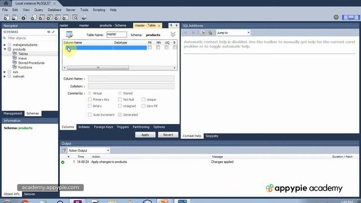The height and width of the screenshot is (203, 361).
Task: Open the inspector info icon in toolbar
Action: tap(24, 17)
